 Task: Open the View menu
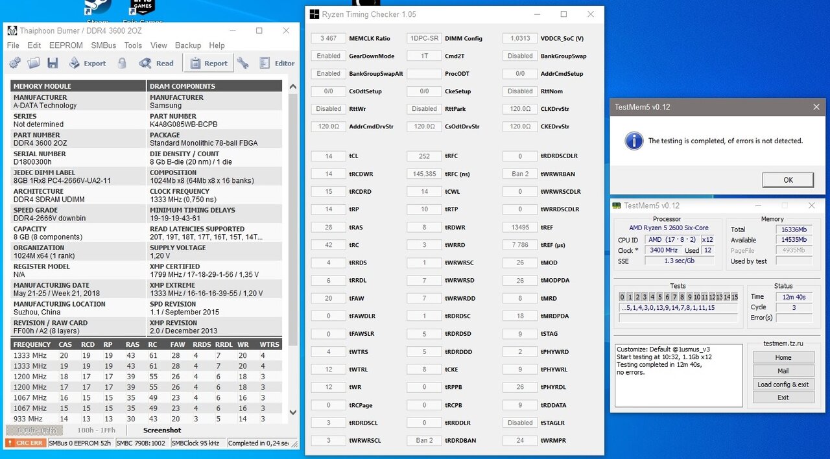[159, 45]
